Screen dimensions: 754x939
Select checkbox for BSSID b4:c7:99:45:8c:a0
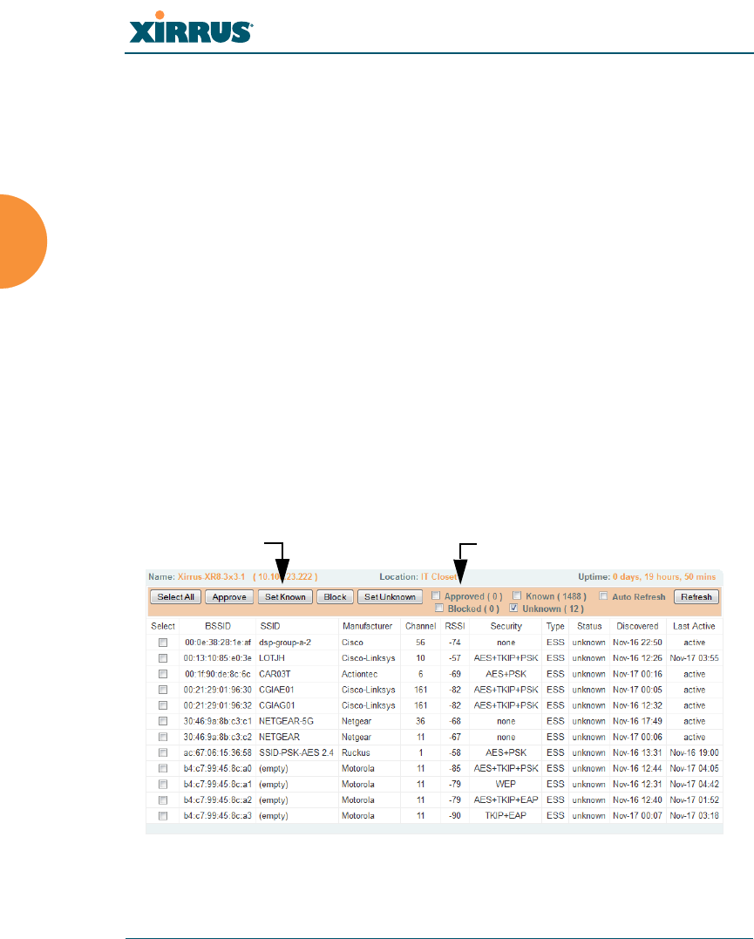(163, 768)
